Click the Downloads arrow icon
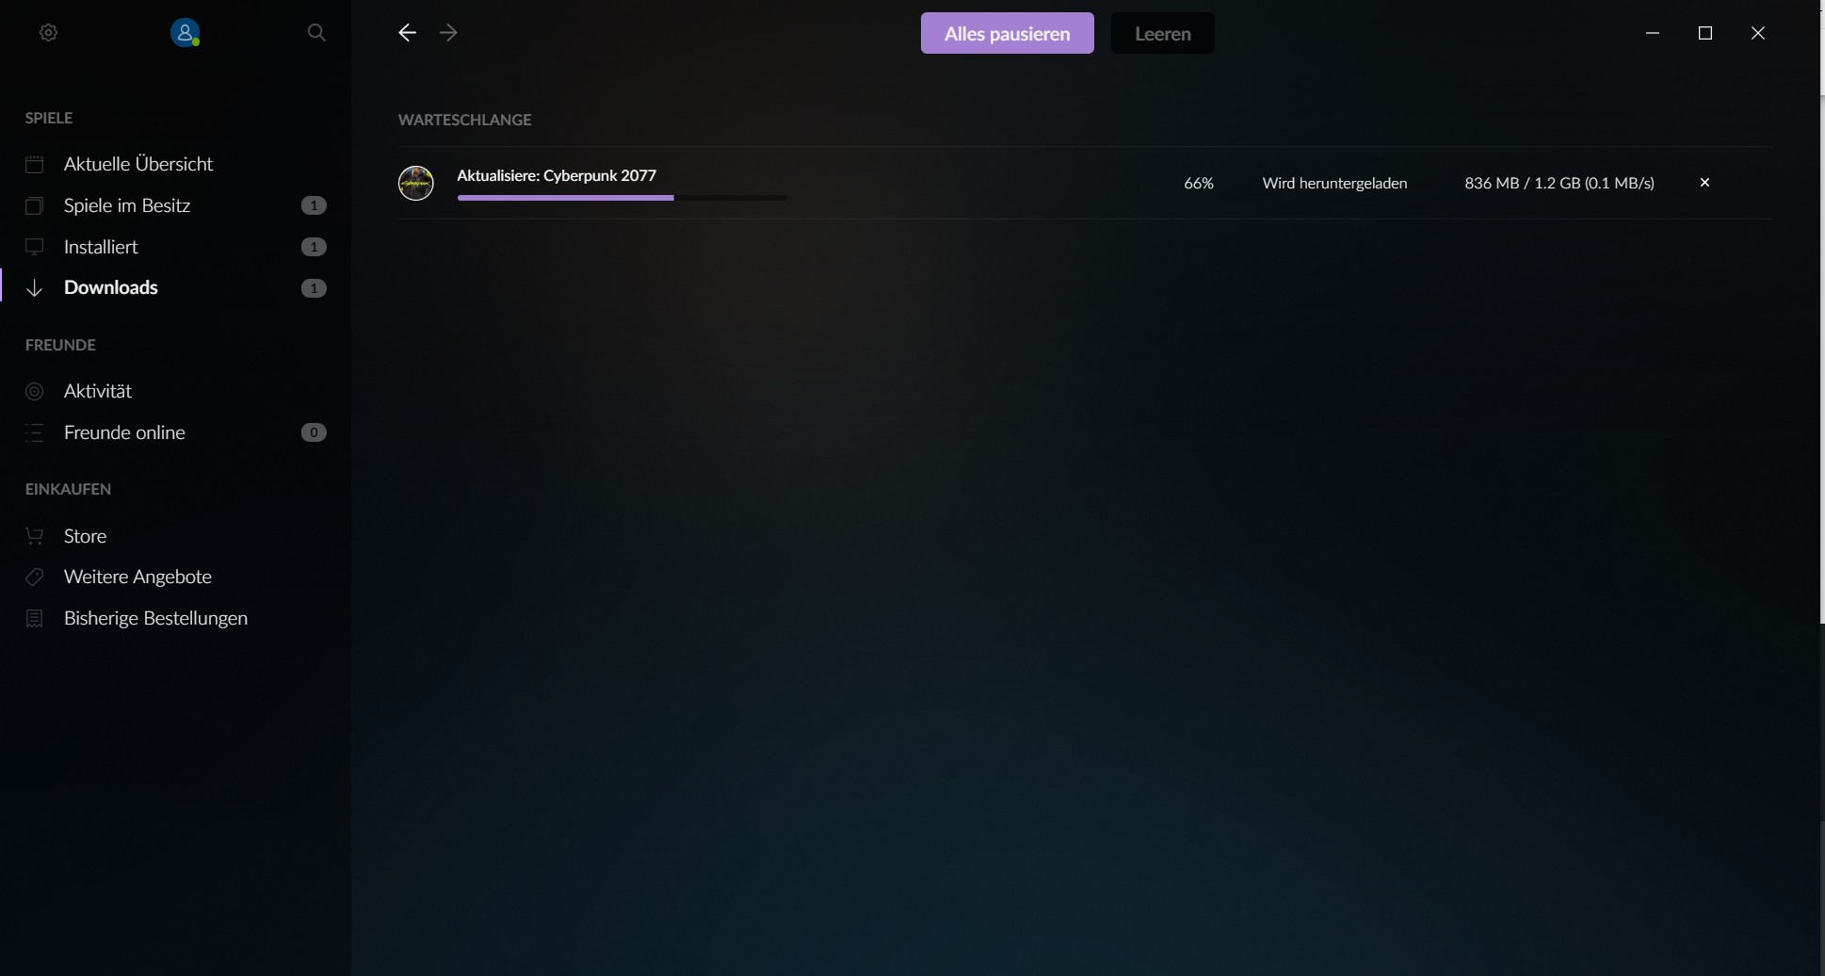Image resolution: width=1825 pixels, height=976 pixels. point(35,288)
